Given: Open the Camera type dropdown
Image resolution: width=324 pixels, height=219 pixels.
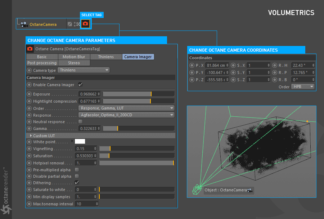Looking at the screenshot, I should click(84, 70).
